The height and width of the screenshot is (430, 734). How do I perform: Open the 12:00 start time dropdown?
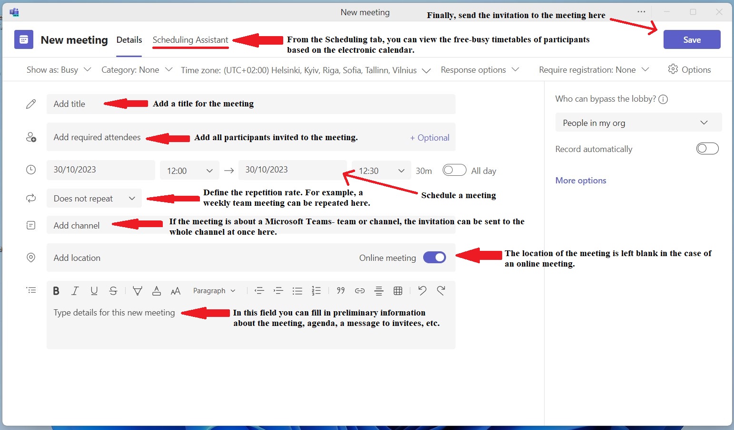click(189, 171)
